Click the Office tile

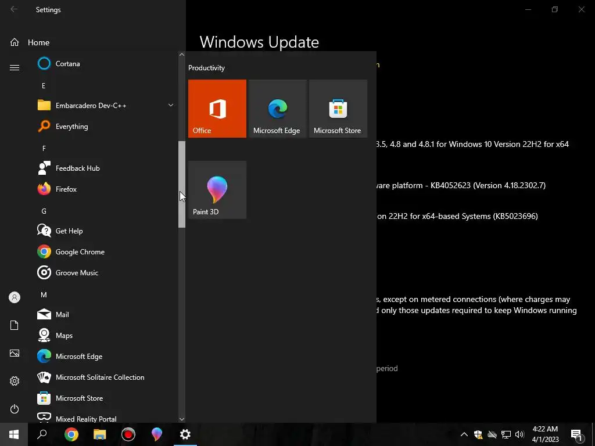point(217,109)
